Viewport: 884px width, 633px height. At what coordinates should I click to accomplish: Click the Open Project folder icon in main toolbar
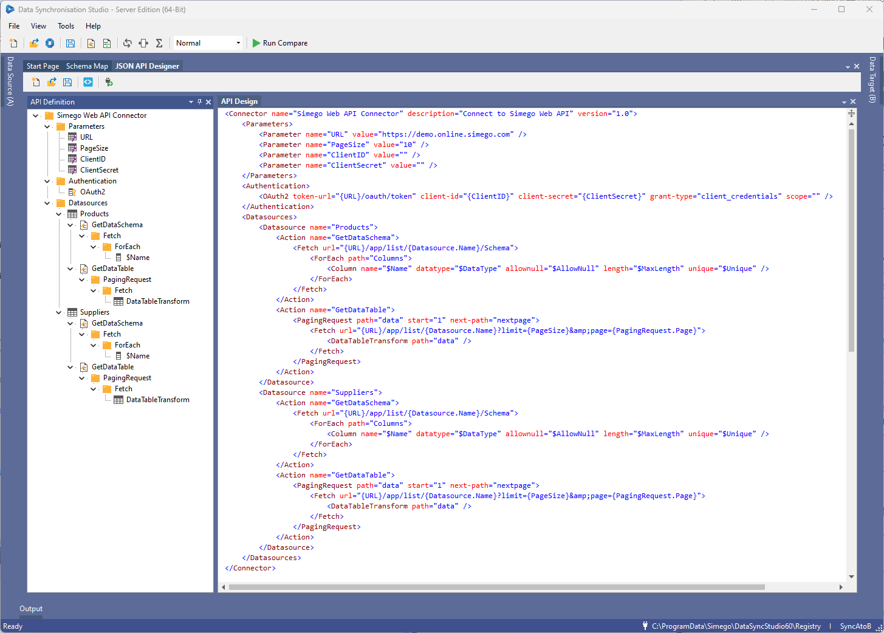34,43
